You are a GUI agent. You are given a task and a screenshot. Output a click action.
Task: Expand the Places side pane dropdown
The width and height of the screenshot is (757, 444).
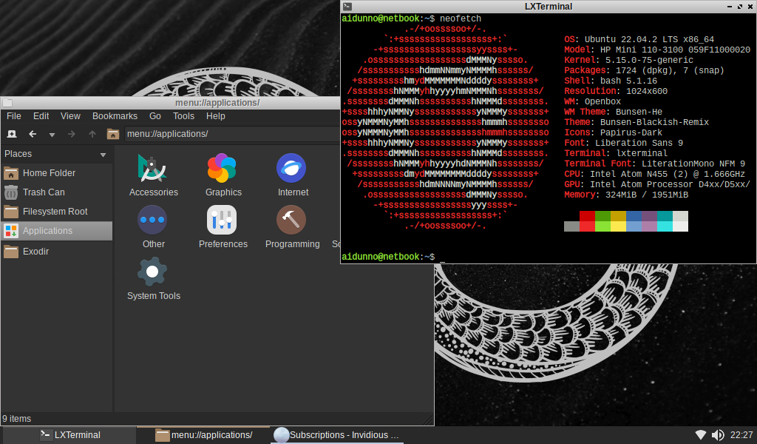point(103,155)
